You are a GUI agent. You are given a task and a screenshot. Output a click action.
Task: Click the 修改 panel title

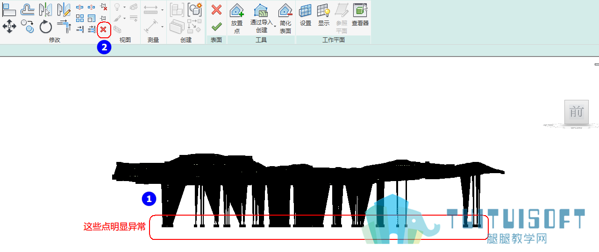pyautogui.click(x=55, y=40)
